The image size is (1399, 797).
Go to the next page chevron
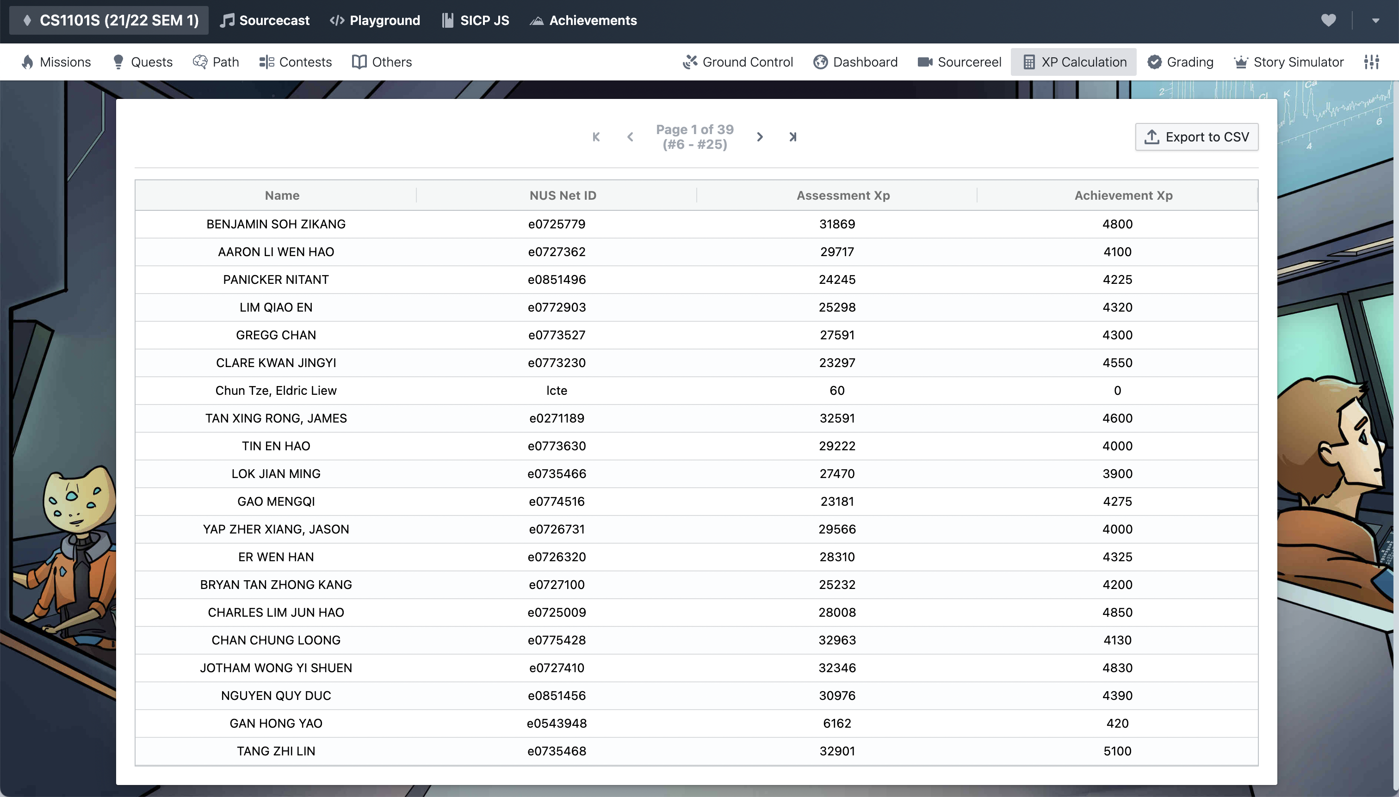760,137
